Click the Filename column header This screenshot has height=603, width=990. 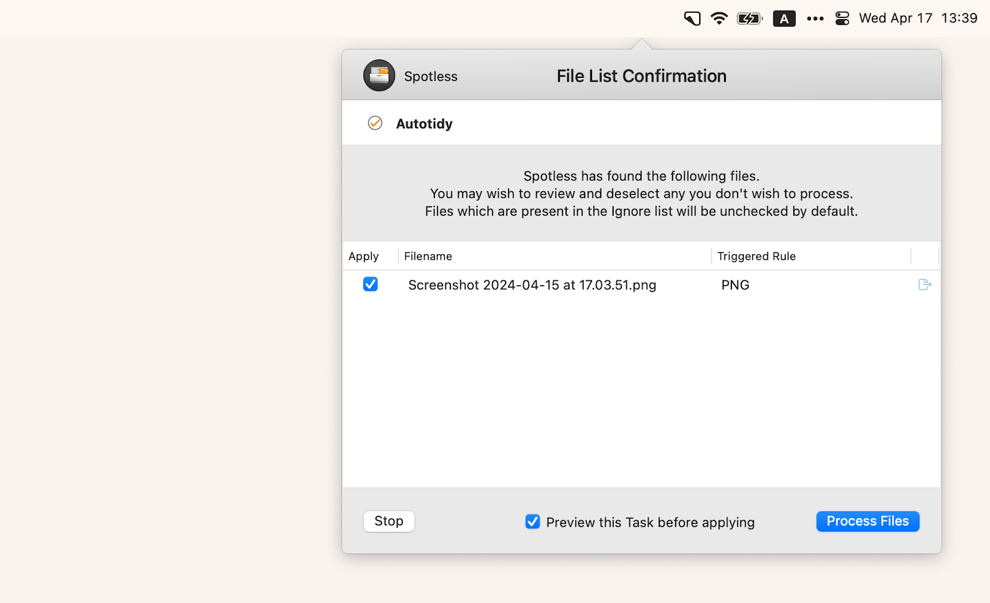(428, 256)
